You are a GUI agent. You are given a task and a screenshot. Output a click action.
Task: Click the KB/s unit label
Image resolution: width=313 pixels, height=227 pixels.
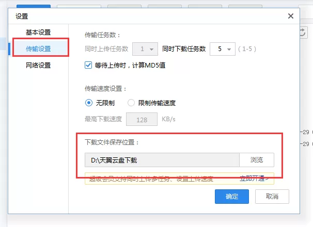[168, 119]
